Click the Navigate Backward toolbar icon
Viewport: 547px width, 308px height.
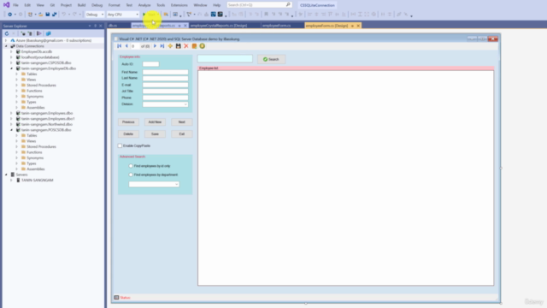pyautogui.click(x=9, y=15)
